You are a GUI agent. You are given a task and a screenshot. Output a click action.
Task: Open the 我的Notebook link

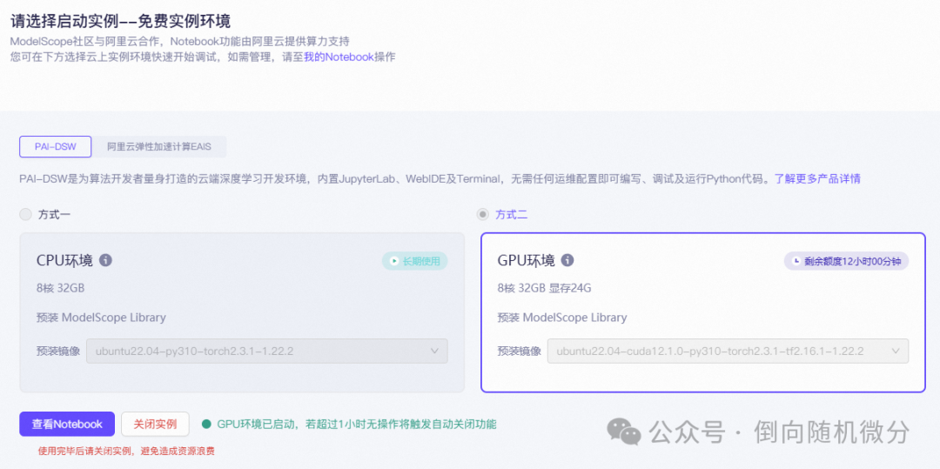point(339,57)
